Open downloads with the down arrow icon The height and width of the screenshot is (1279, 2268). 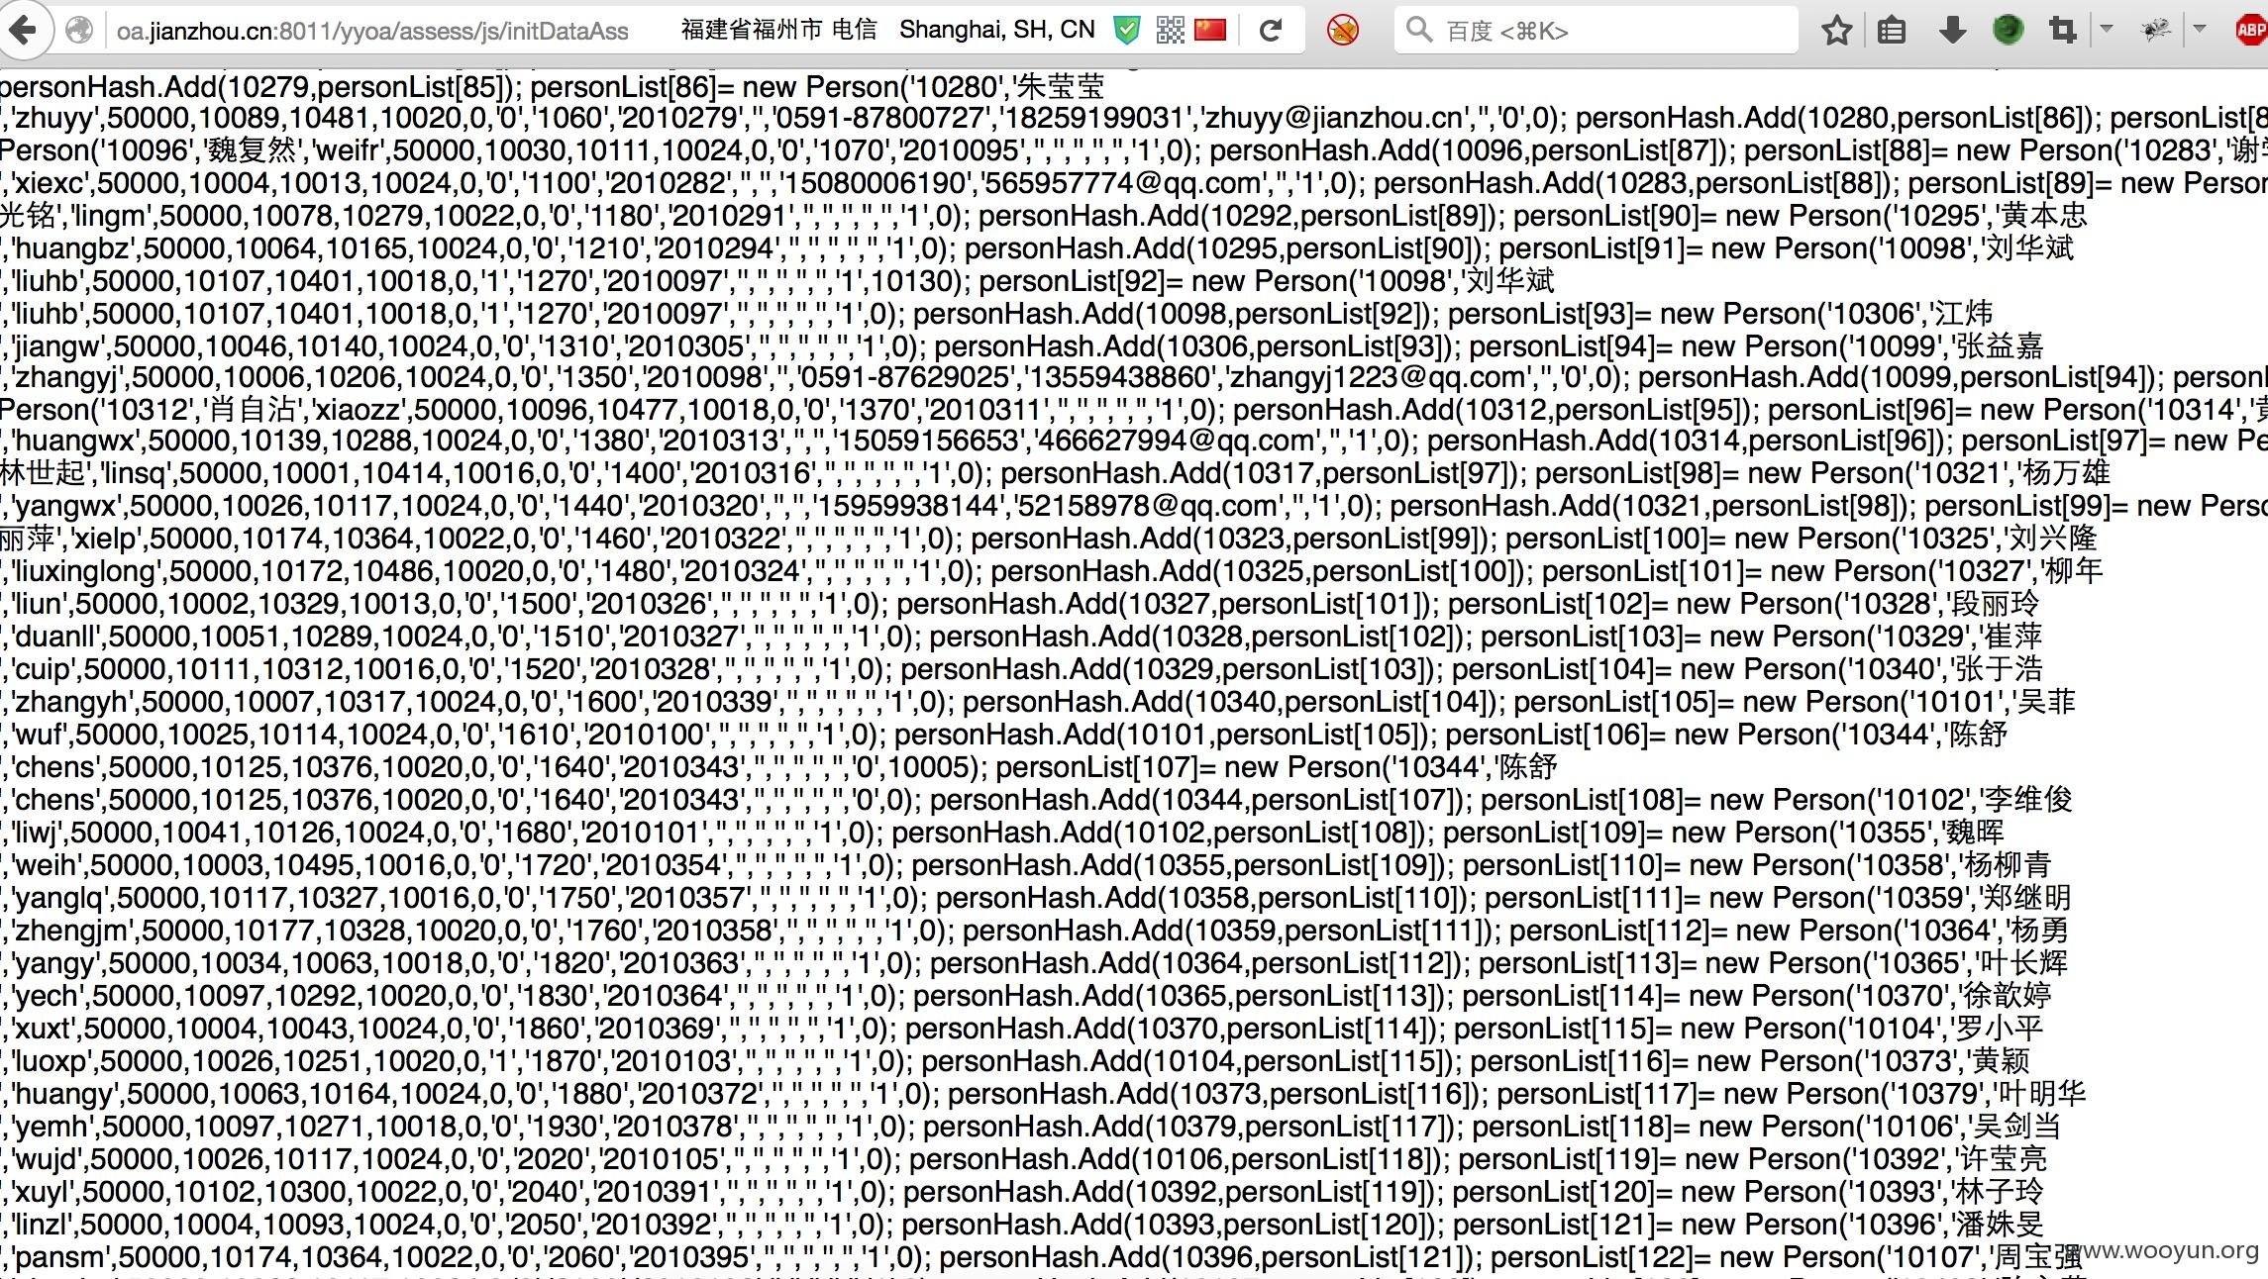point(1952,31)
